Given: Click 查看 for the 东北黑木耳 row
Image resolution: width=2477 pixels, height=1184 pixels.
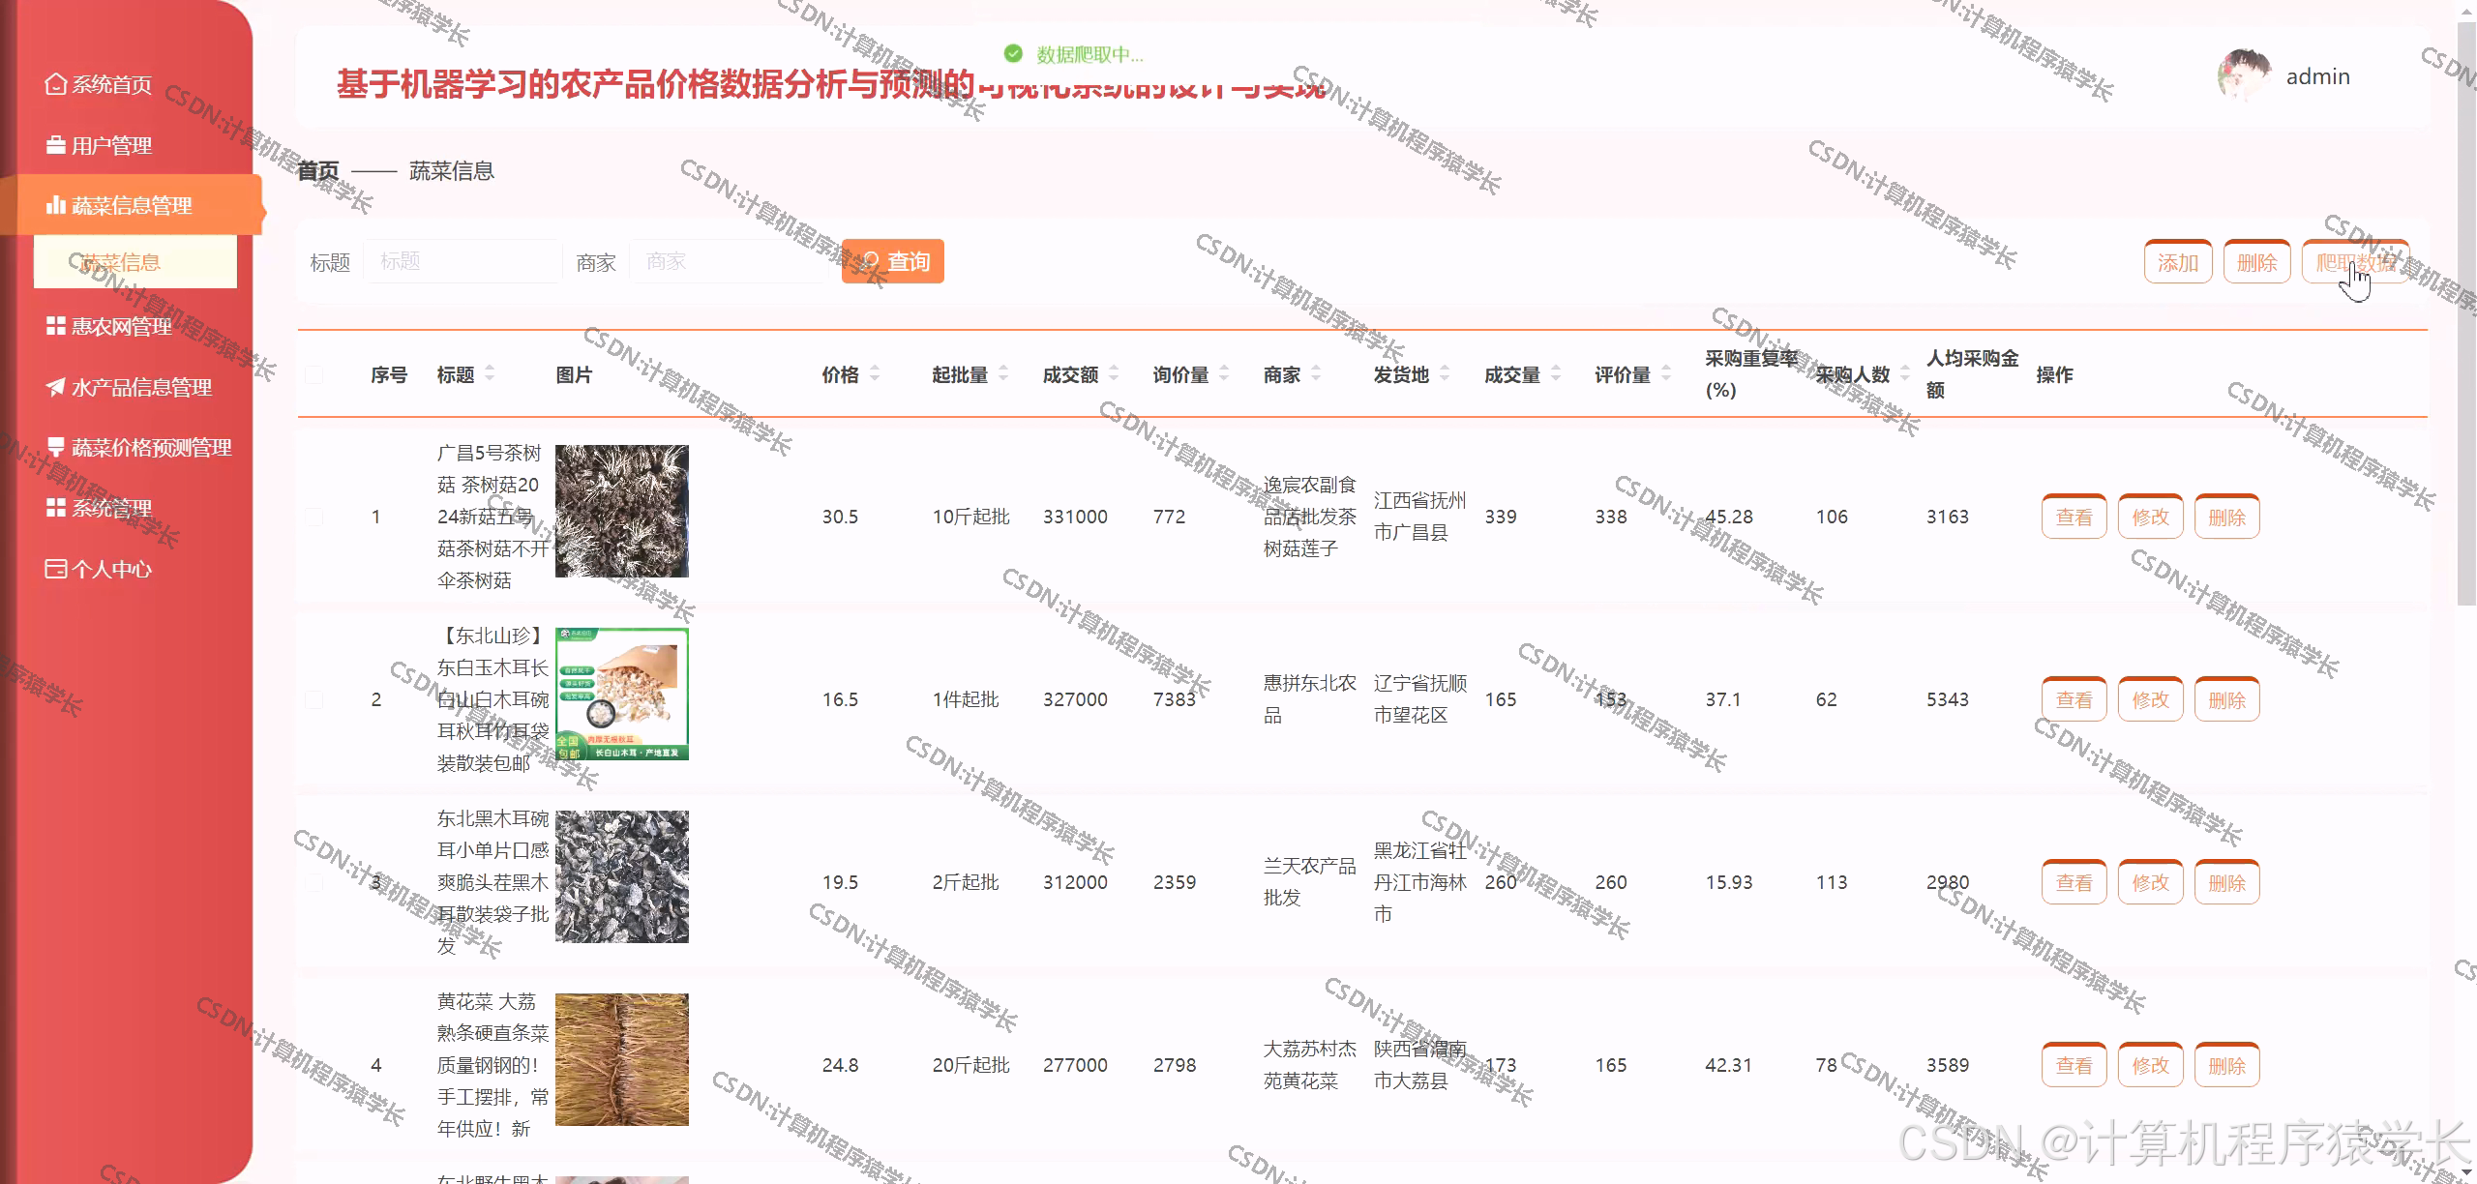Looking at the screenshot, I should point(2074,882).
